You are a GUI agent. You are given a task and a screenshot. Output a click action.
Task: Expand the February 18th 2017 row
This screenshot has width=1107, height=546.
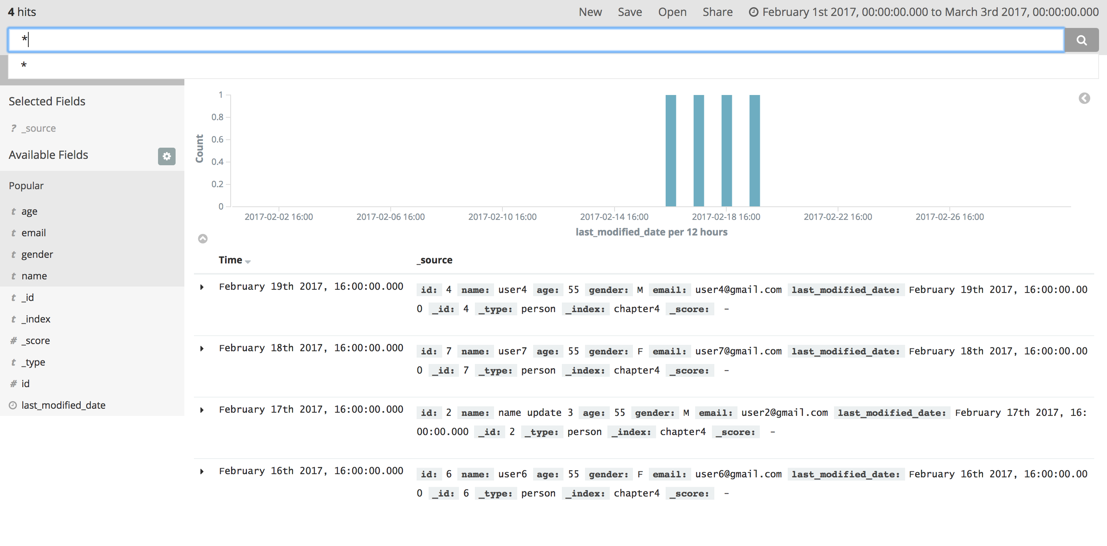[202, 348]
